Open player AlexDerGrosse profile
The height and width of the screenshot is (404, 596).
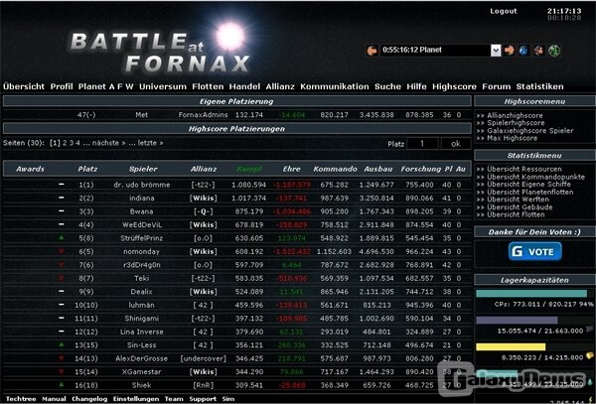(x=142, y=358)
